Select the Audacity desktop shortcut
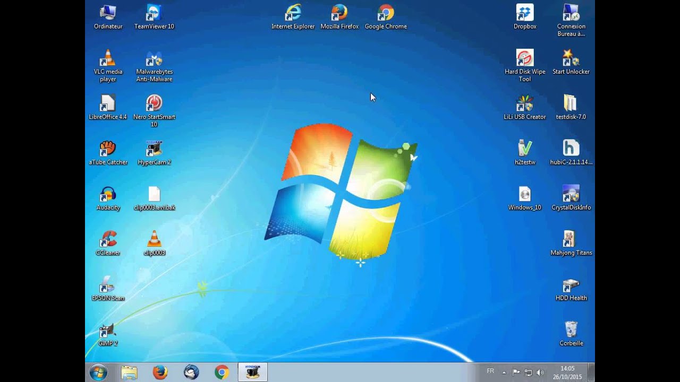This screenshot has height=382, width=680. click(x=108, y=198)
